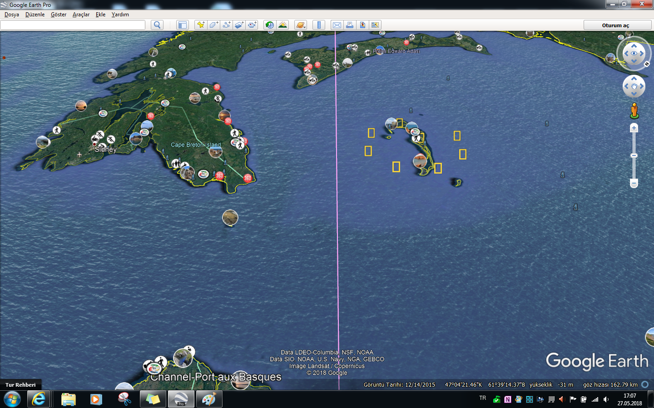Click the Channel-Port aux Basques label
The width and height of the screenshot is (654, 408).
coord(216,377)
